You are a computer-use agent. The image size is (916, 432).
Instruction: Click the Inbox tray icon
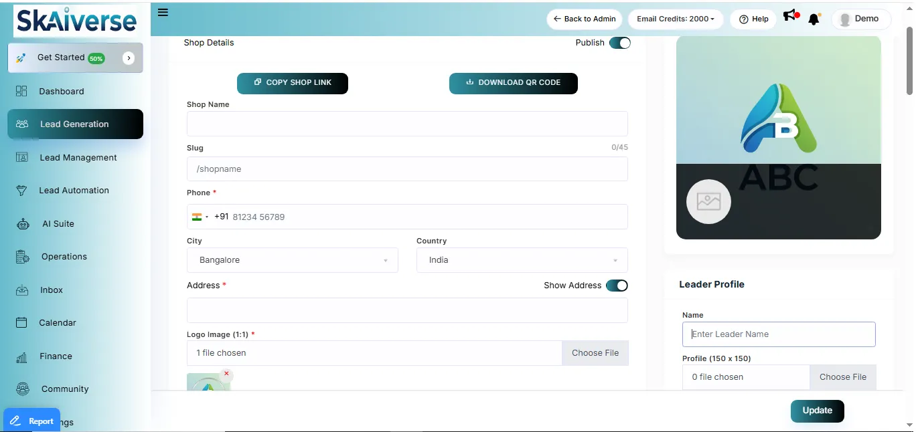pos(22,290)
